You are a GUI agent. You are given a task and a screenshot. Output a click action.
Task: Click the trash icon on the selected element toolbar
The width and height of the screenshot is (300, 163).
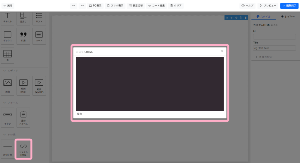246,18
